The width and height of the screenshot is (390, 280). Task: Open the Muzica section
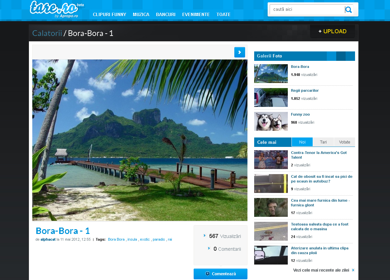[x=141, y=14]
